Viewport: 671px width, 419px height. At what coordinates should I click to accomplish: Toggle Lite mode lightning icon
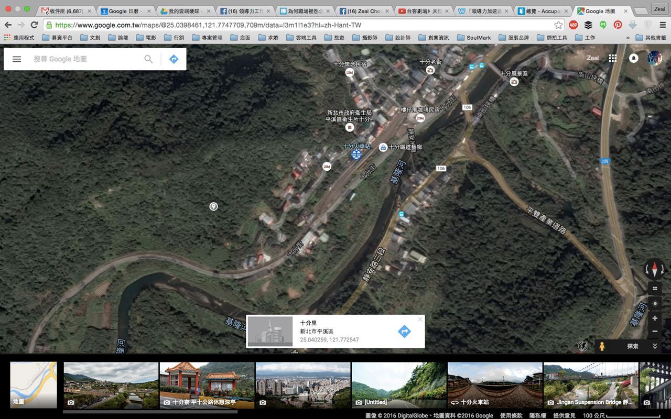583,346
